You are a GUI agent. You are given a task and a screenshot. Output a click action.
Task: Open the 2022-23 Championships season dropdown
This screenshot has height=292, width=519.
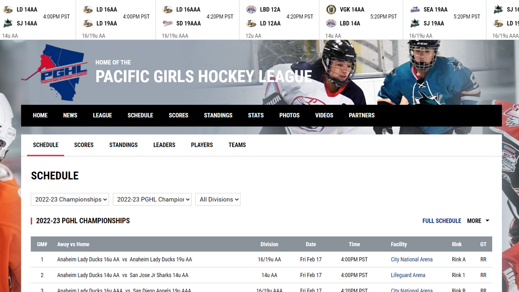click(70, 199)
